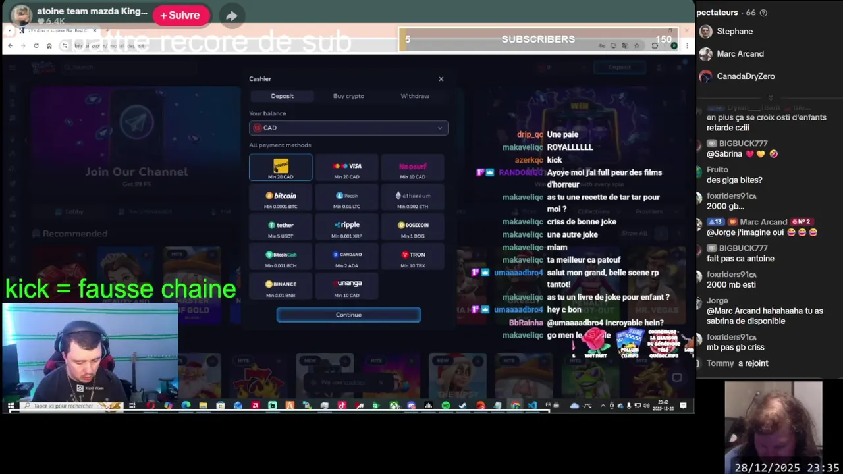Choose Ethereum deposit method
843x474 pixels.
[412, 197]
